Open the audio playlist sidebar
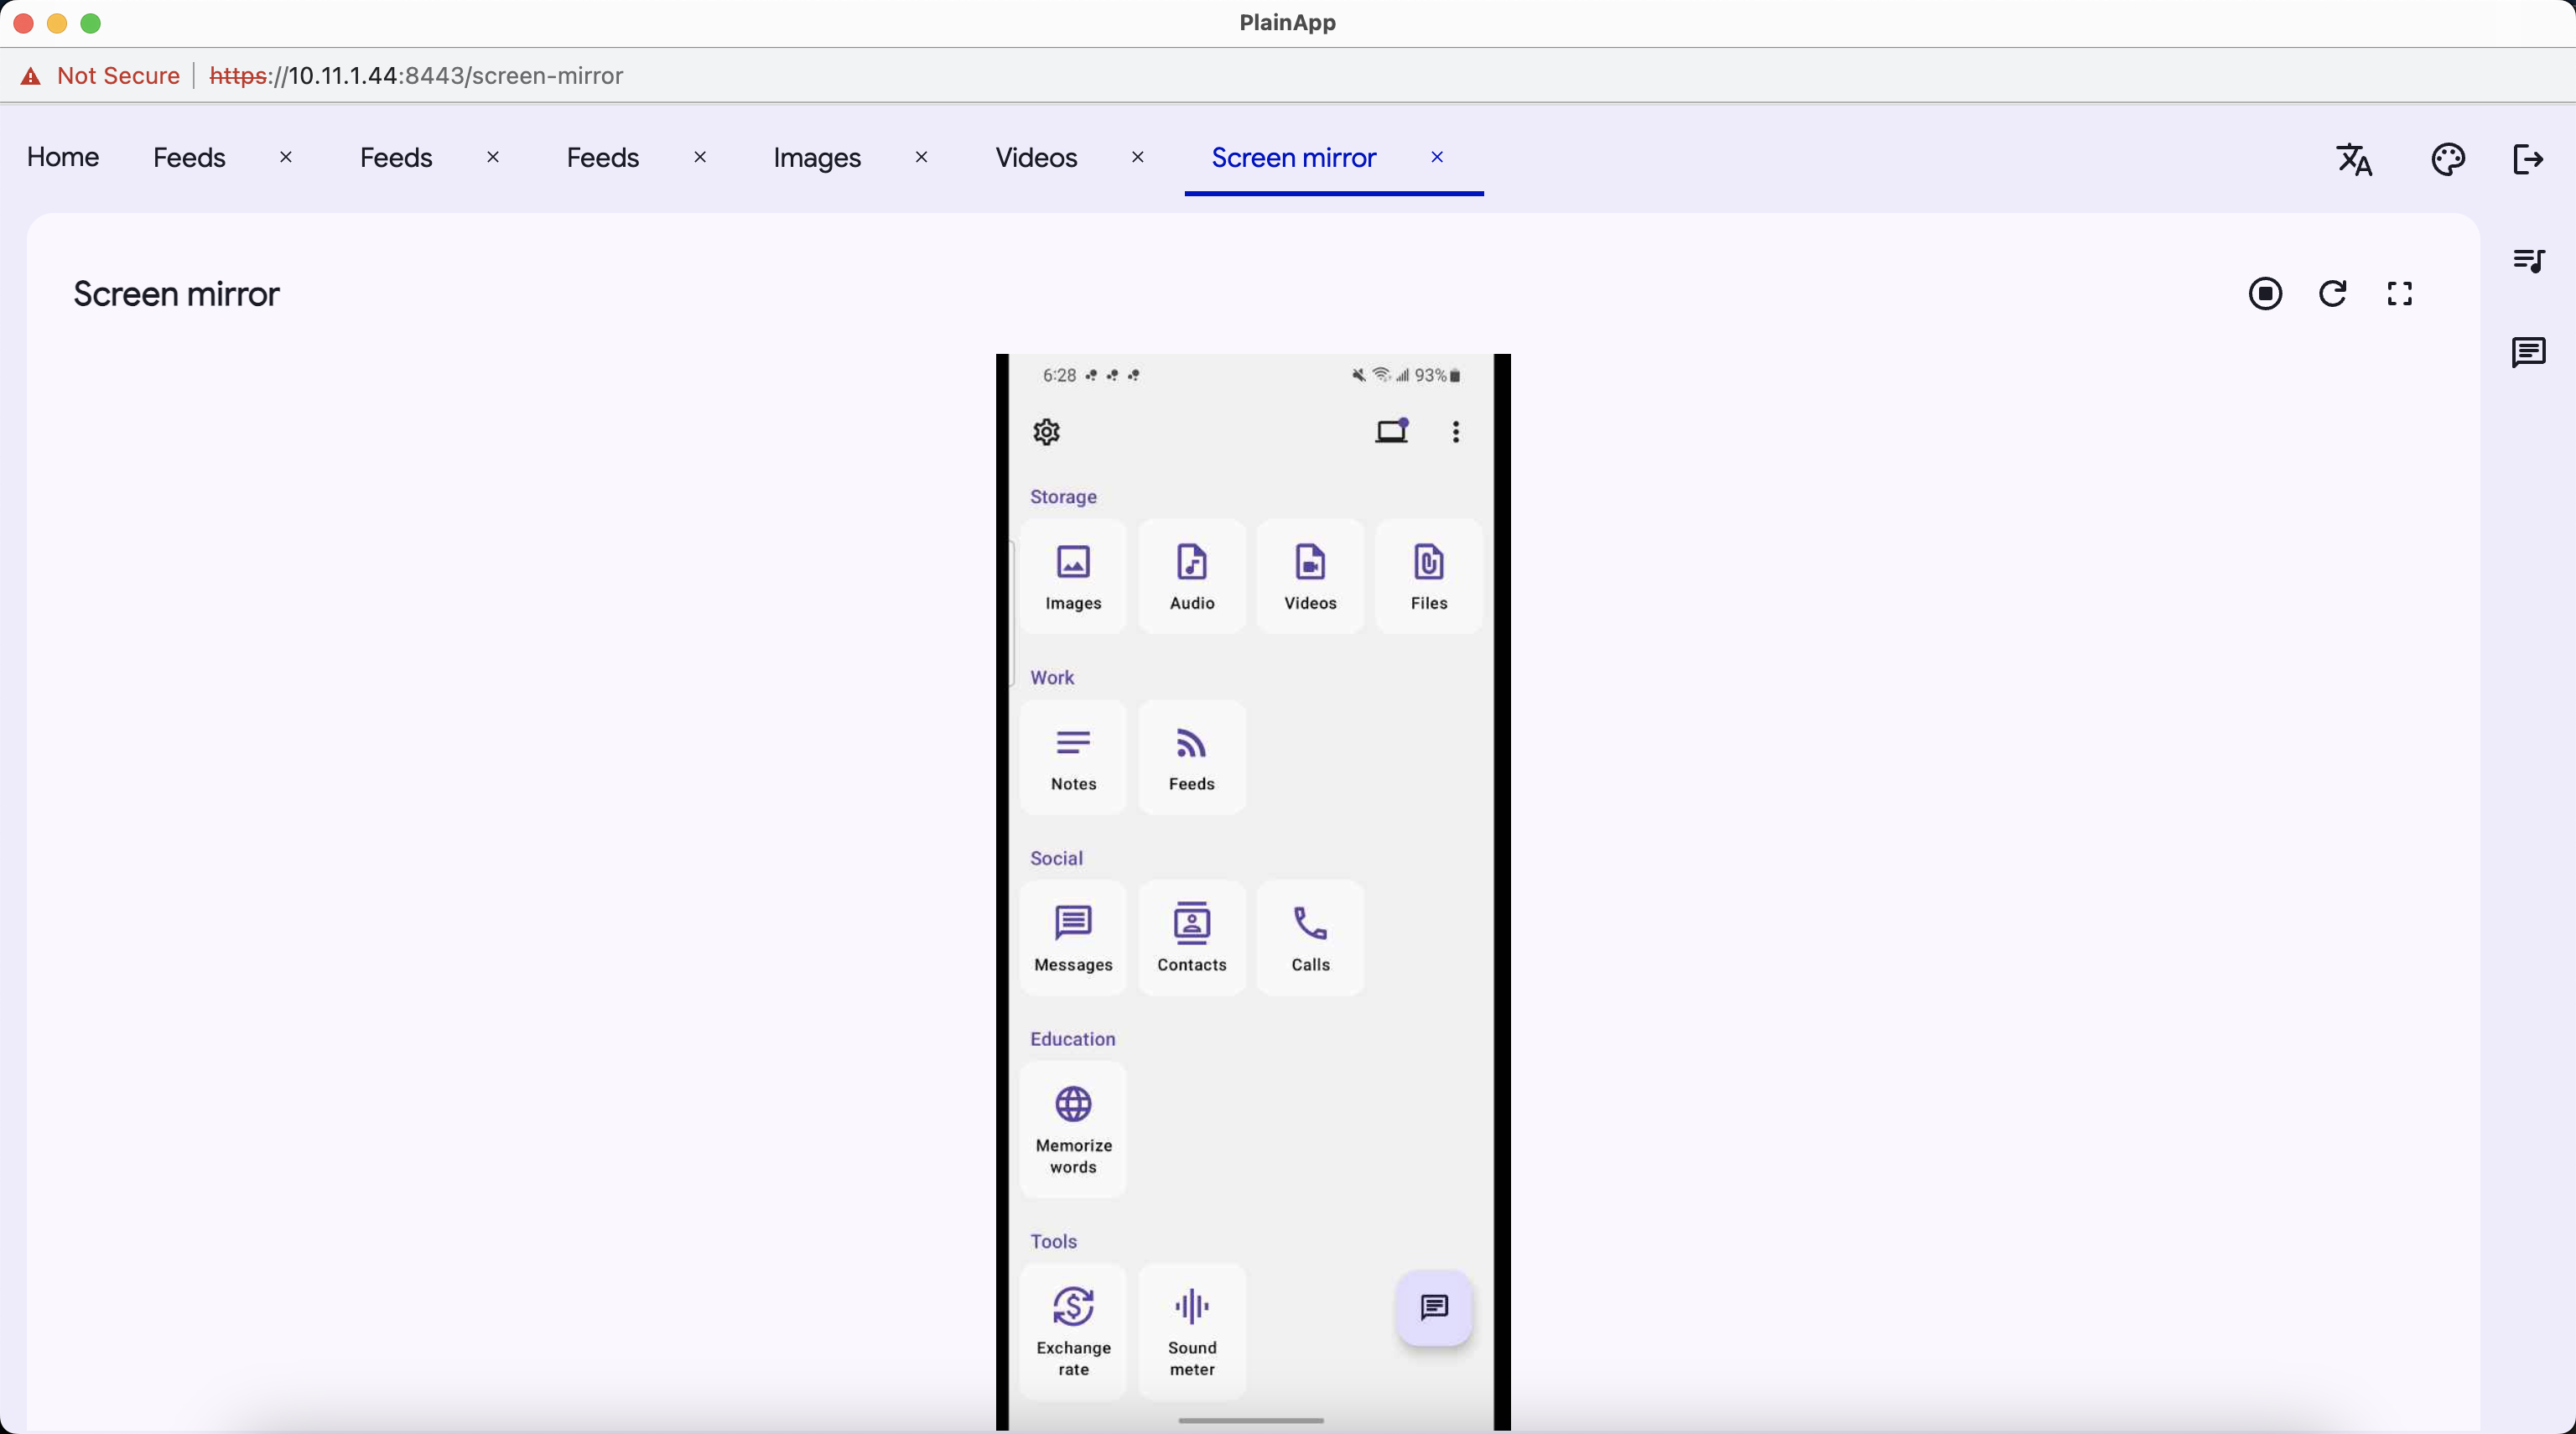Screen dimensions: 2576x1434 pos(2528,261)
